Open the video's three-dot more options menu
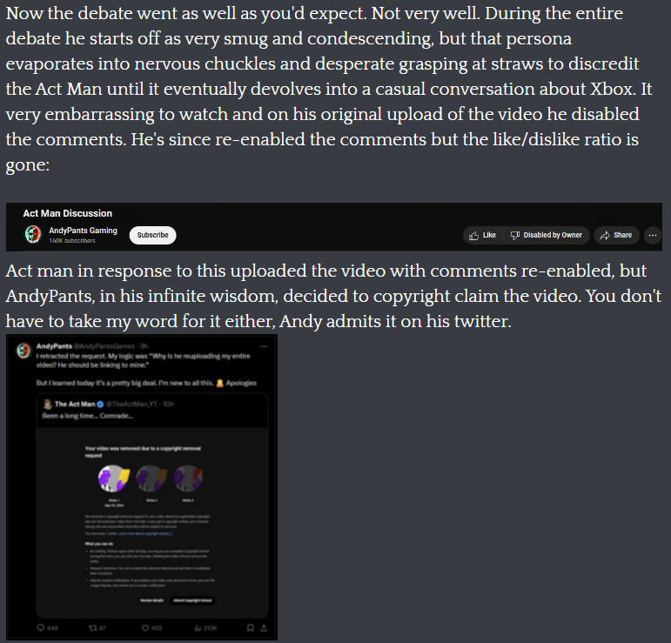The width and height of the screenshot is (671, 643). [652, 235]
